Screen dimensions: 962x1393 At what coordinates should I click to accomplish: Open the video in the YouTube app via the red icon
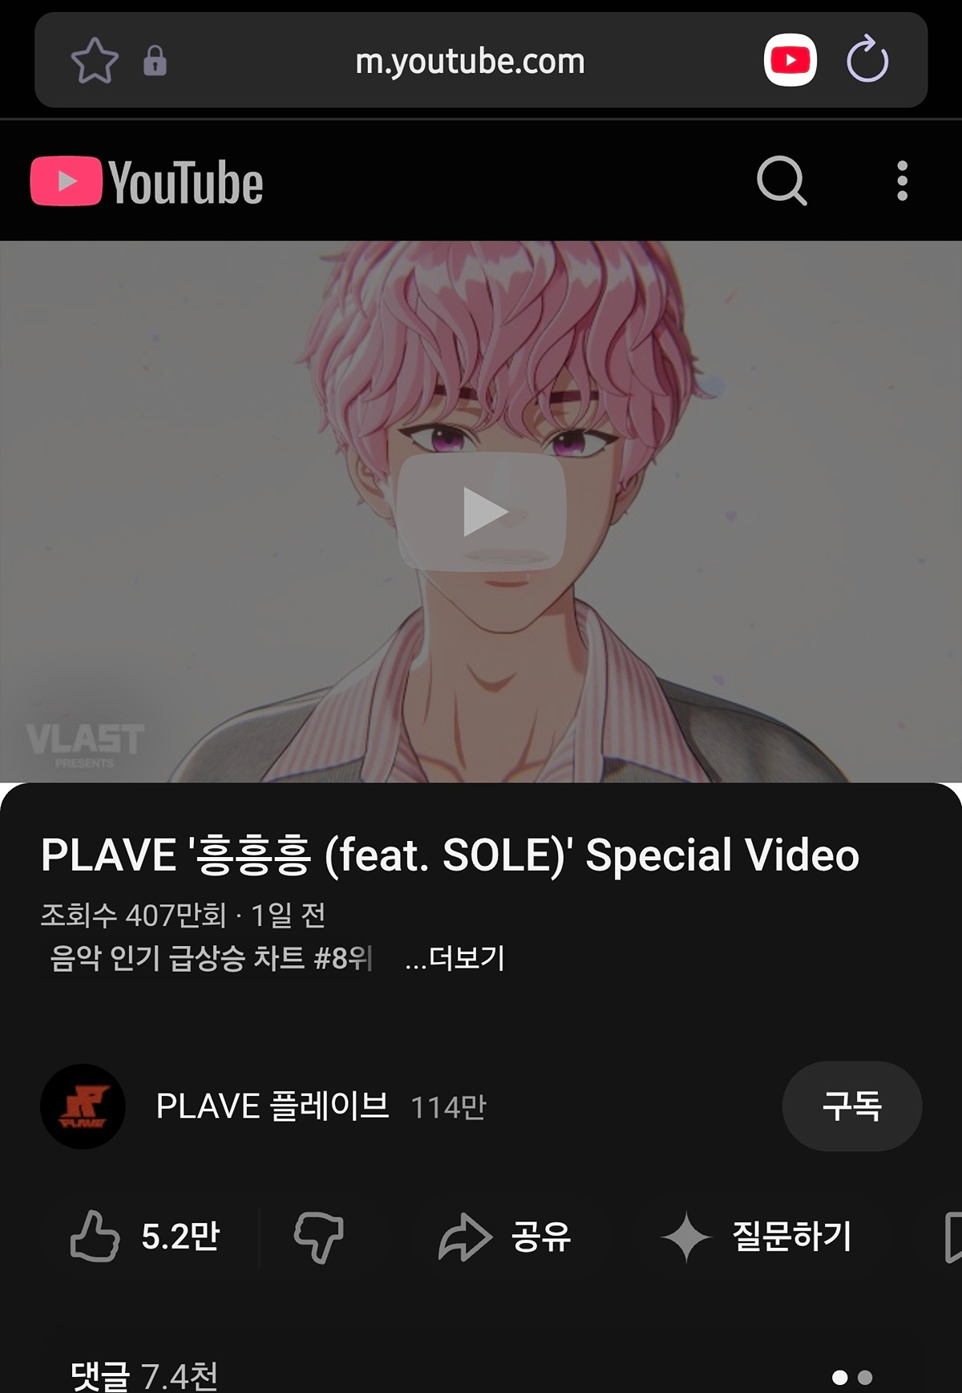point(790,60)
